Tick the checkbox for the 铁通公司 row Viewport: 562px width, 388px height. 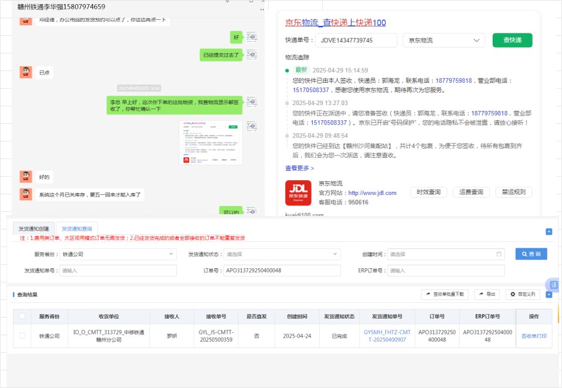click(x=22, y=336)
